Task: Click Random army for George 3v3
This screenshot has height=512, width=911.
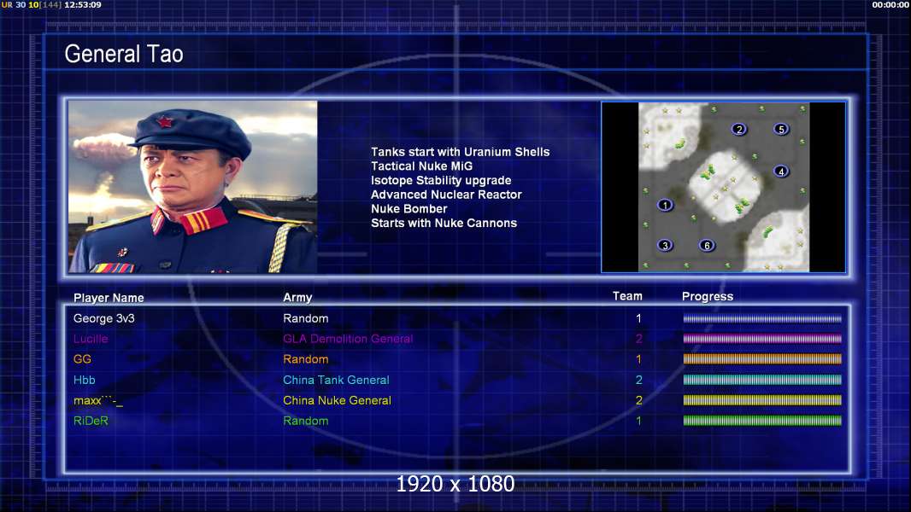Action: [306, 318]
